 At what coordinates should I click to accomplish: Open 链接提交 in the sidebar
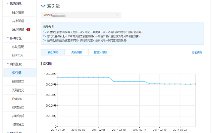coord(18,82)
